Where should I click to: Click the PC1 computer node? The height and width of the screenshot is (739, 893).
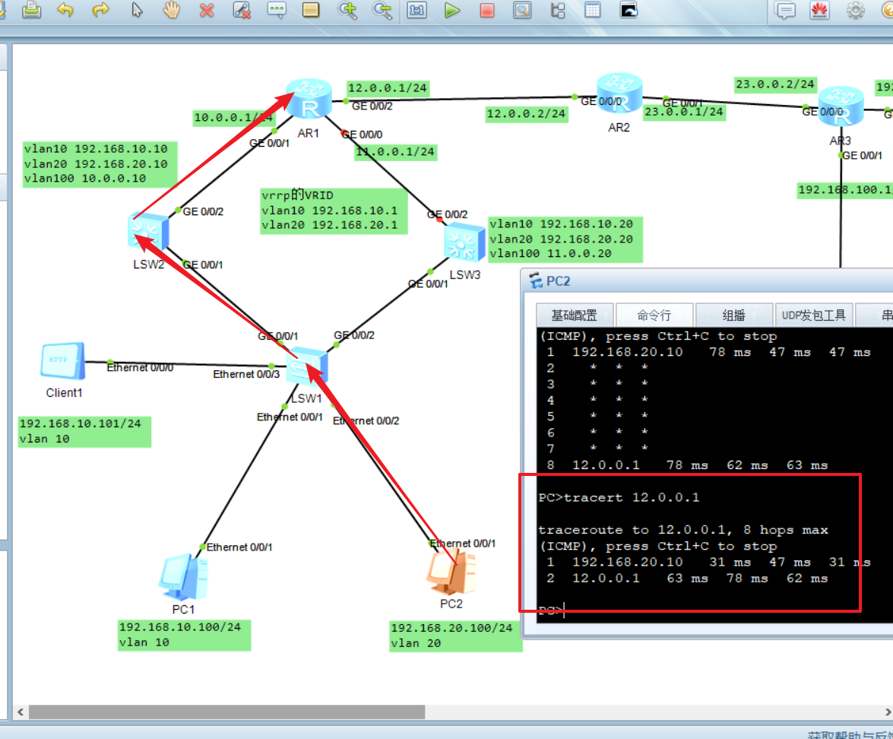tap(183, 578)
